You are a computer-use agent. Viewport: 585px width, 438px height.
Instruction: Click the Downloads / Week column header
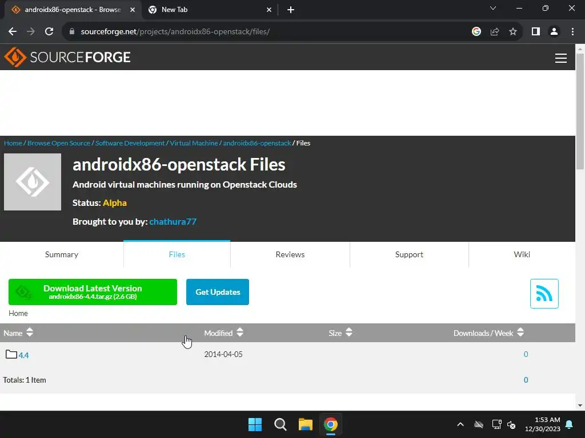click(483, 333)
